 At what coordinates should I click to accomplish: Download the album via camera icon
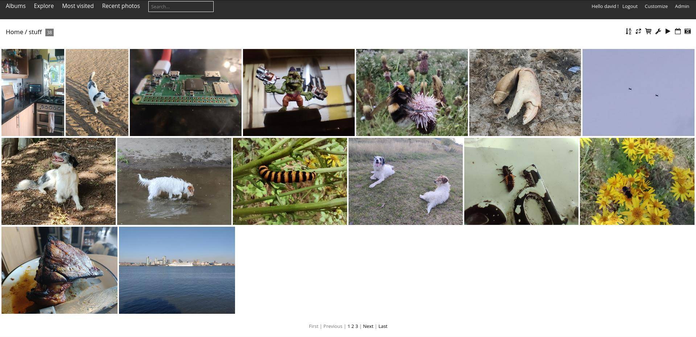pos(687,32)
